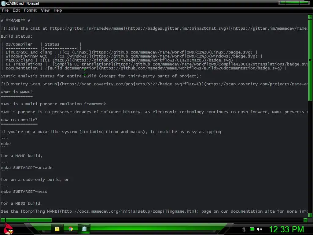Image resolution: width=313 pixels, height=235 pixels.
Task: Launch Chrome from the taskbar
Action: pos(71,229)
